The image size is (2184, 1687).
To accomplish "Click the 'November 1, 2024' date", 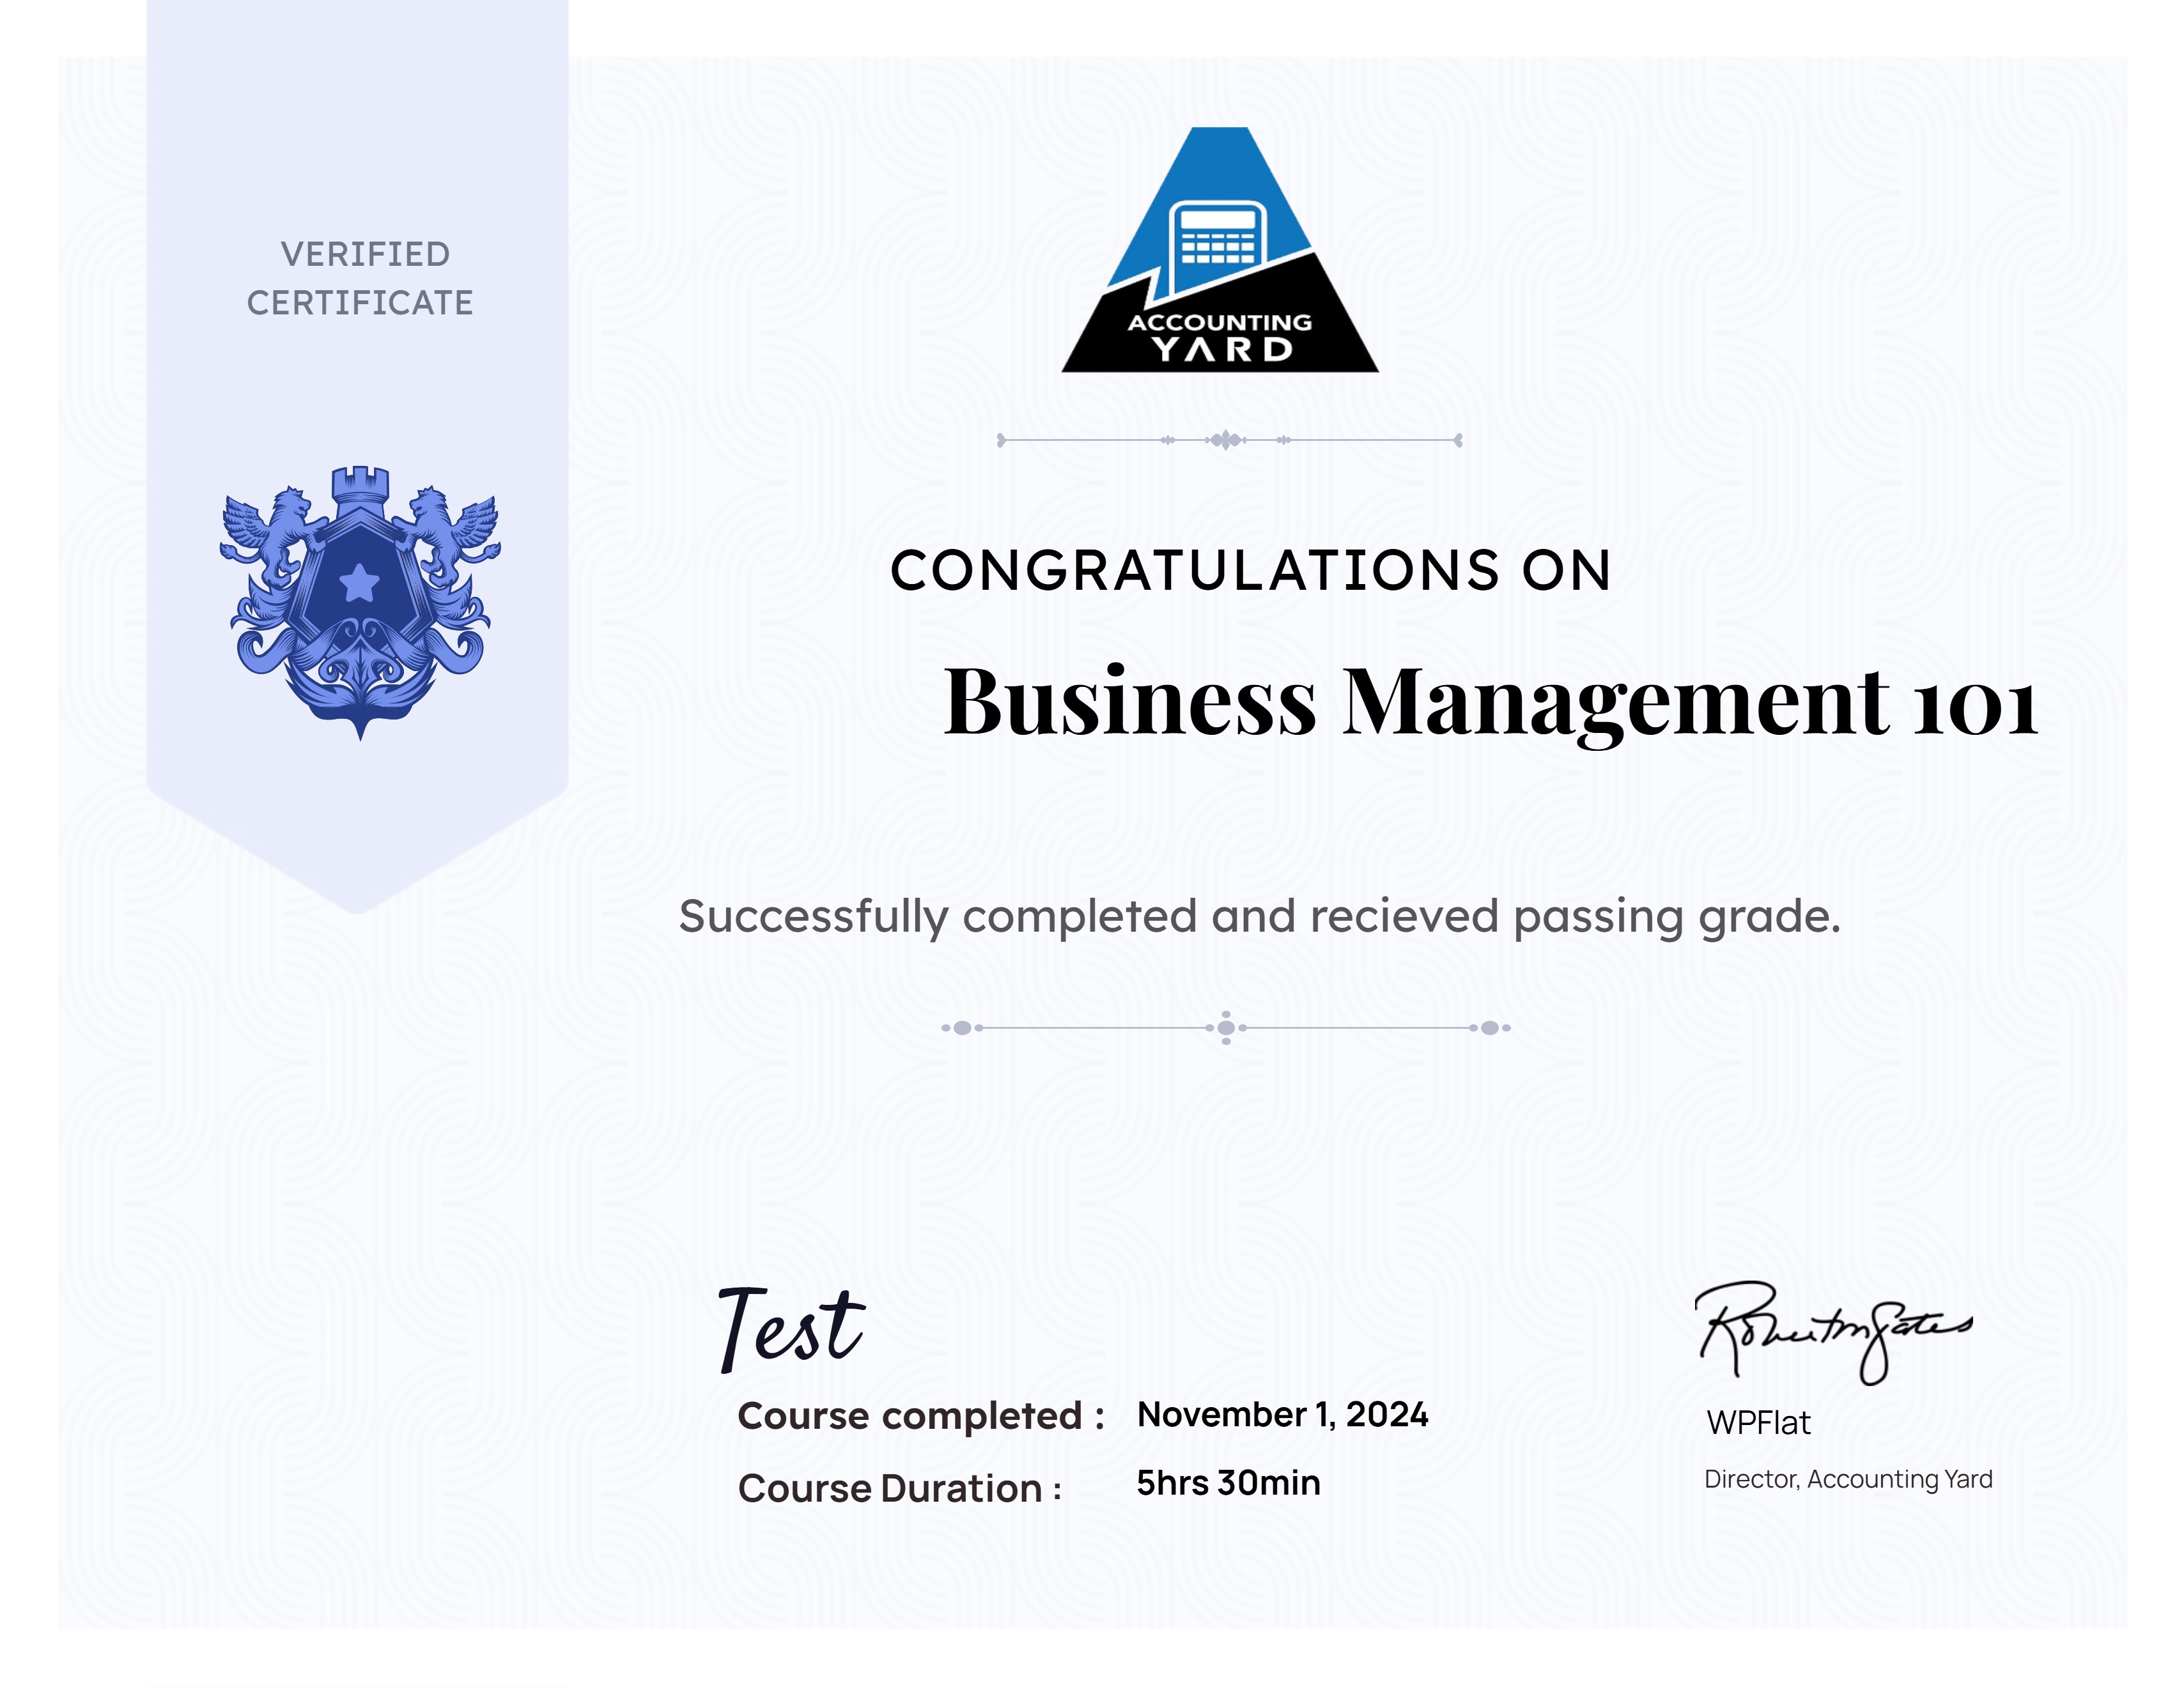I will [1283, 1414].
